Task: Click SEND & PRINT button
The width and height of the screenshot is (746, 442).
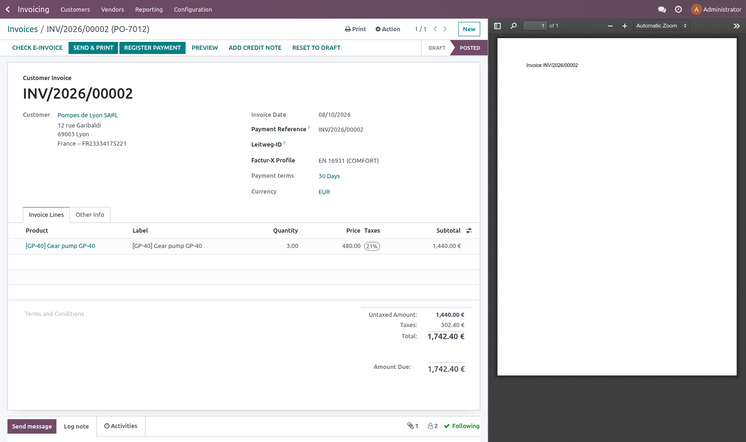Action: (93, 48)
